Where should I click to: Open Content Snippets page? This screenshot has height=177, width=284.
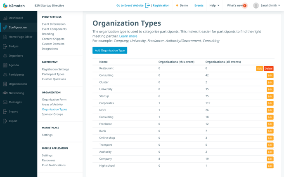[53, 39]
